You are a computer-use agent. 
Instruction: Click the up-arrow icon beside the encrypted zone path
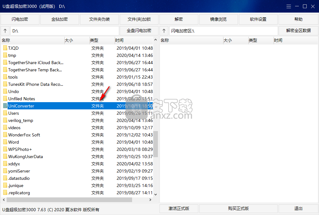(163, 30)
